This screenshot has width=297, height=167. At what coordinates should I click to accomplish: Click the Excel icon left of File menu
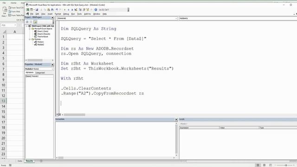point(28,14)
